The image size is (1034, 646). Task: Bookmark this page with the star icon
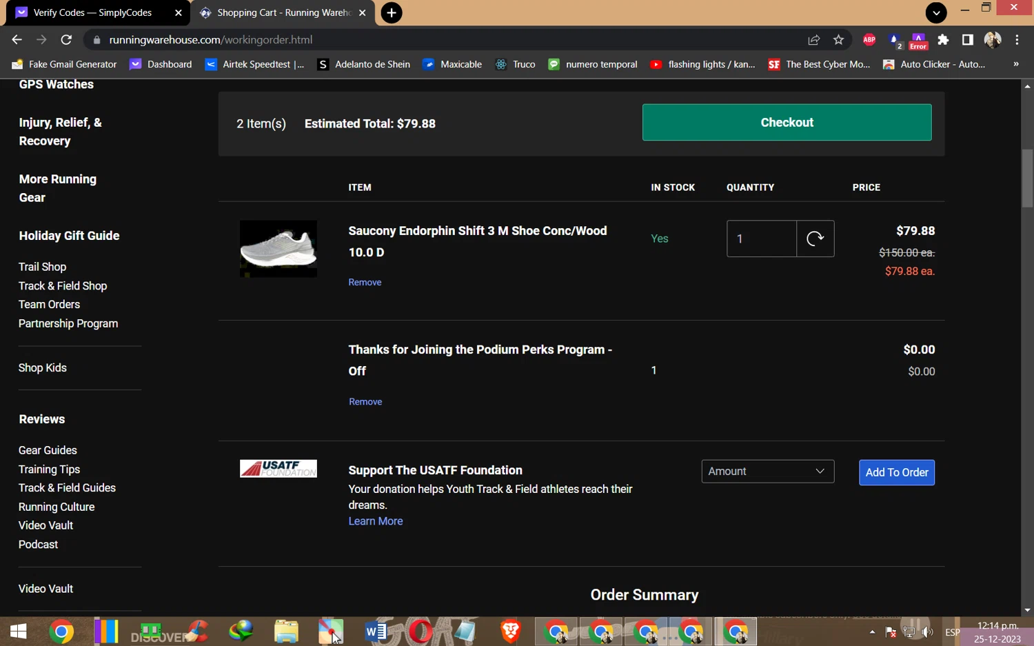pyautogui.click(x=838, y=40)
